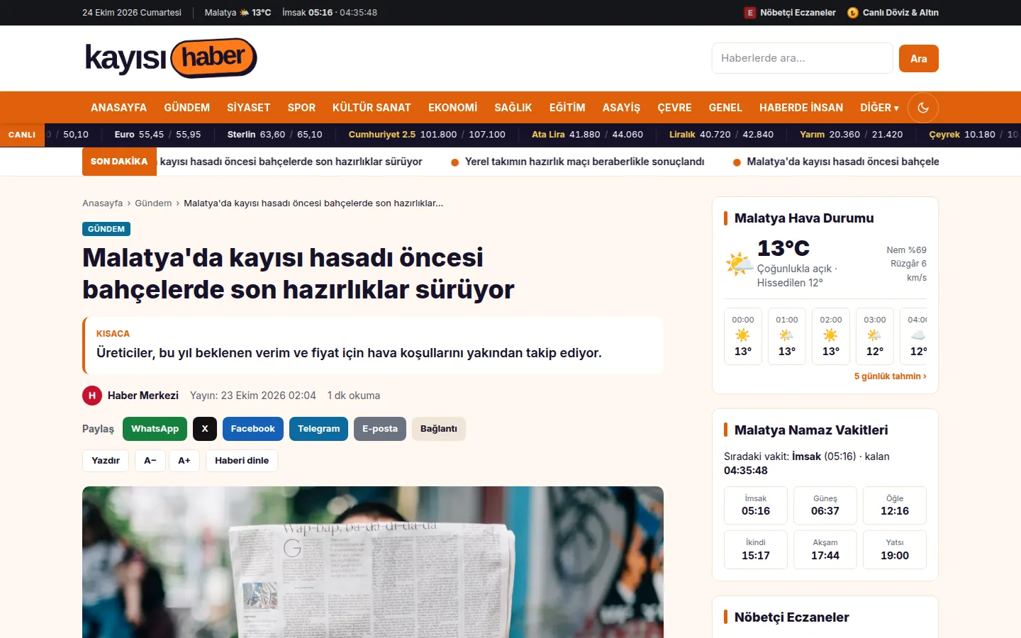This screenshot has height=638, width=1021.
Task: Open the 00:00 hourly forecast card
Action: coord(743,336)
